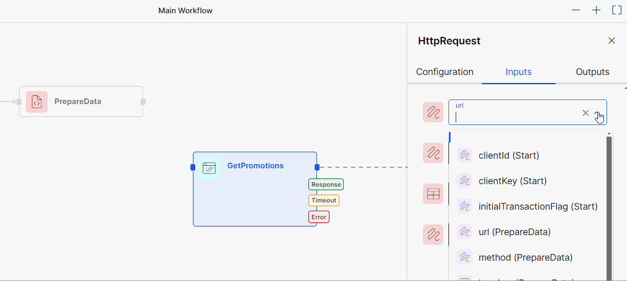Click the zoom out minus icon
The height and width of the screenshot is (281, 627).
(576, 10)
